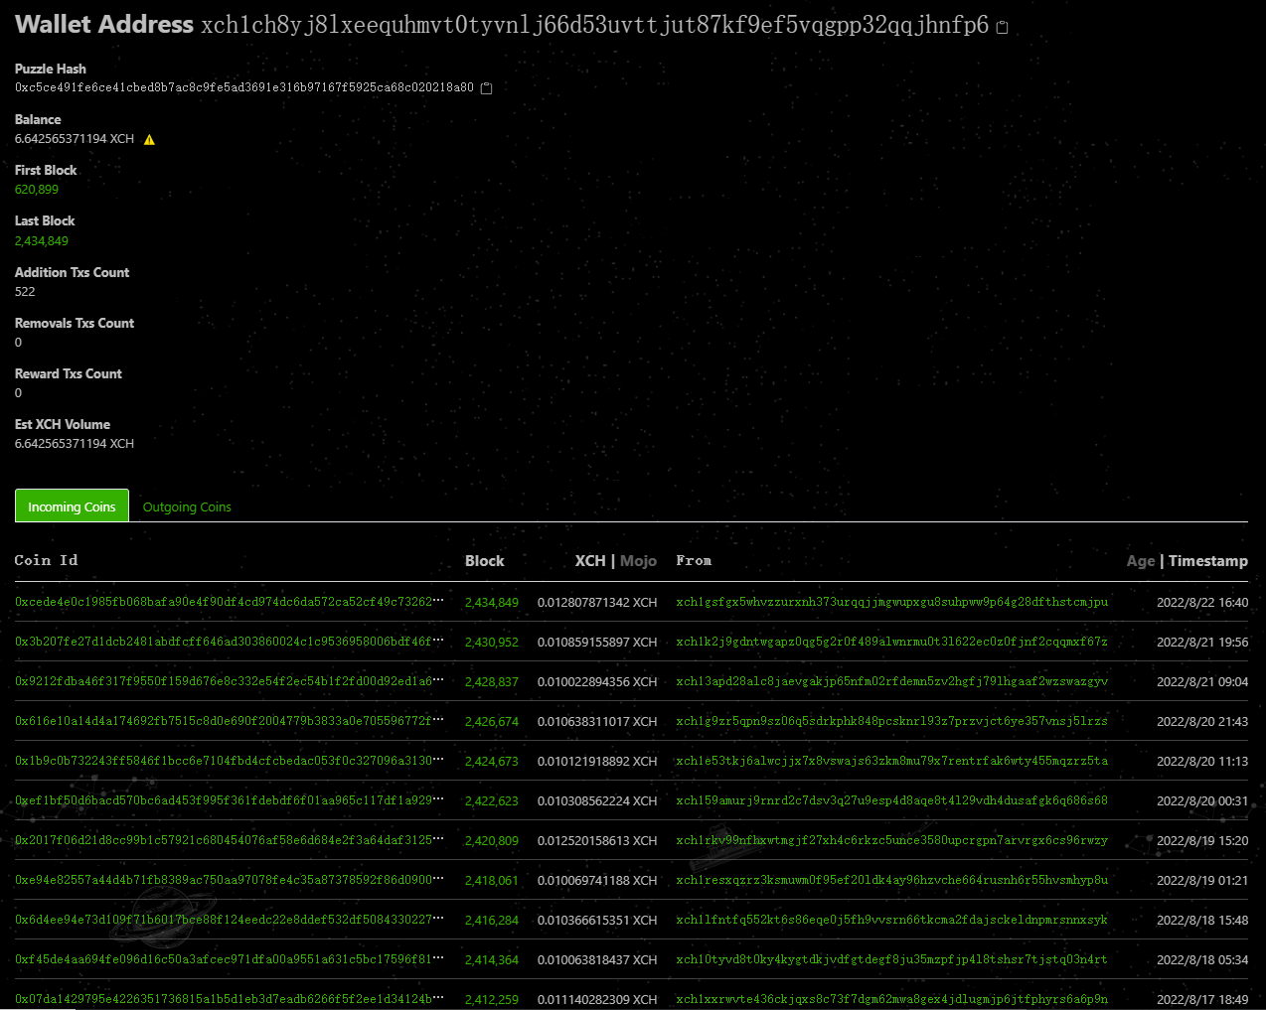This screenshot has height=1010, width=1266.
Task: Open block 2,416,284 from the table
Action: tap(492, 920)
